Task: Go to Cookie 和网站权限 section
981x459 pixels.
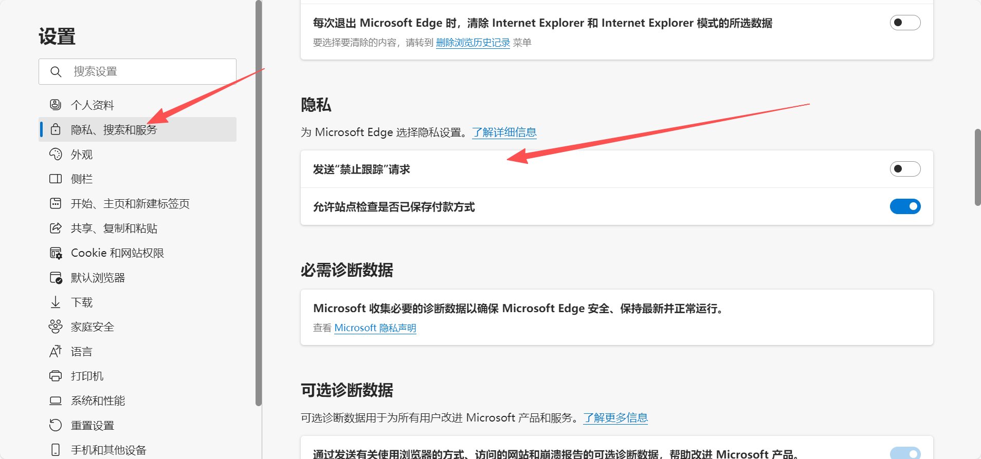Action: (138, 253)
